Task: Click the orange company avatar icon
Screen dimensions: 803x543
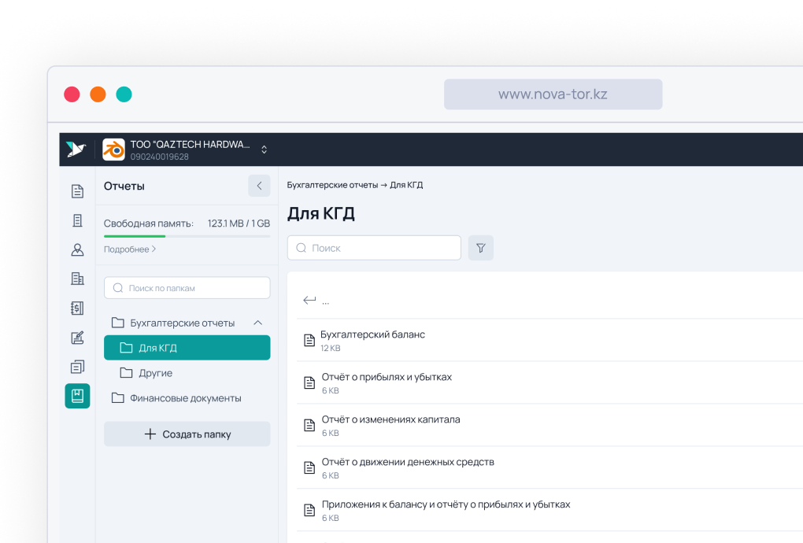Action: [x=113, y=150]
